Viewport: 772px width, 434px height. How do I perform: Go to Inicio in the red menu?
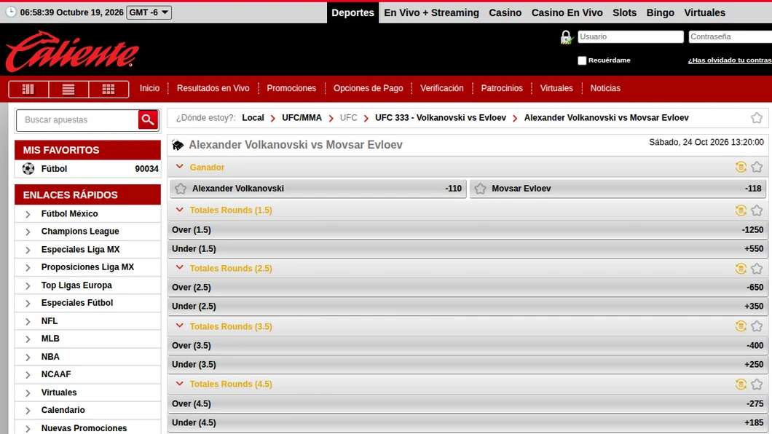click(x=149, y=88)
